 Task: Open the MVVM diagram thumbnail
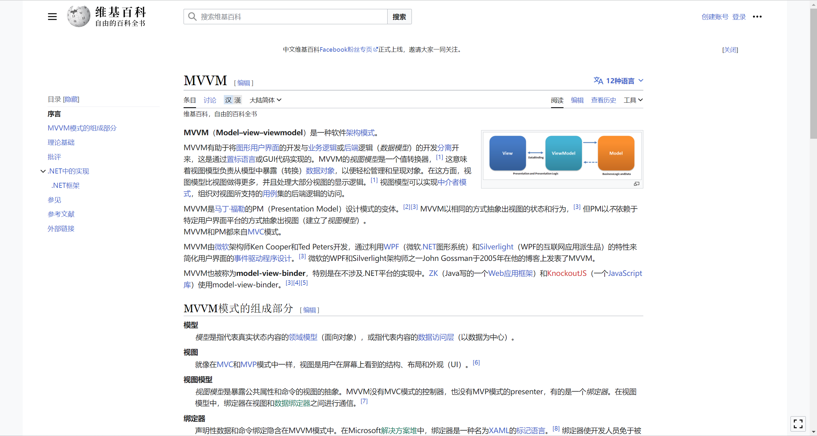click(x=562, y=156)
